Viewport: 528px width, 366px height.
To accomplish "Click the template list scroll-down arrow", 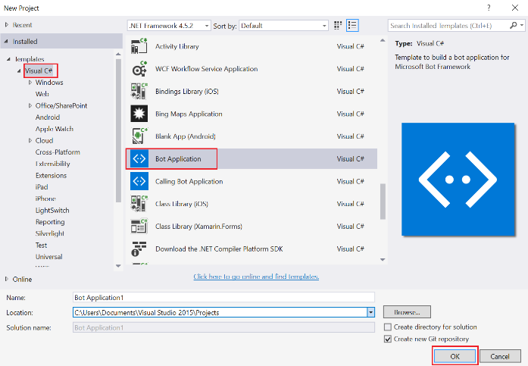I will point(383,260).
